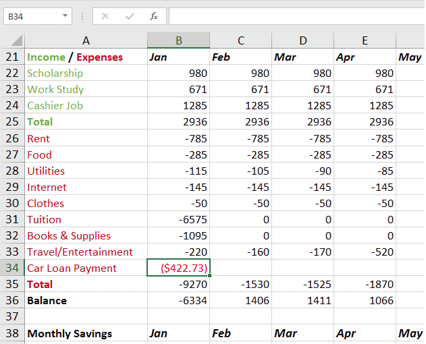Click the Internet label cell

(86, 187)
